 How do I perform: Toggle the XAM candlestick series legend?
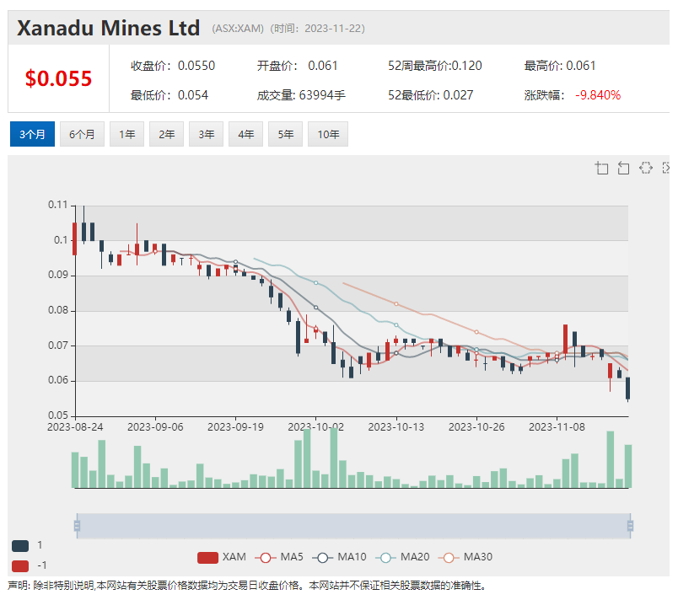point(222,557)
